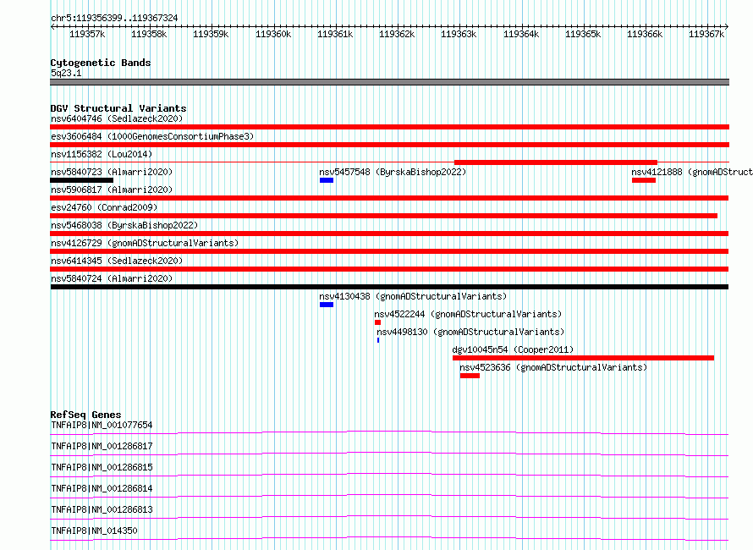The image size is (753, 550).
Task: Click the esv24760 (Conrad2009) label
Action: [x=104, y=207]
